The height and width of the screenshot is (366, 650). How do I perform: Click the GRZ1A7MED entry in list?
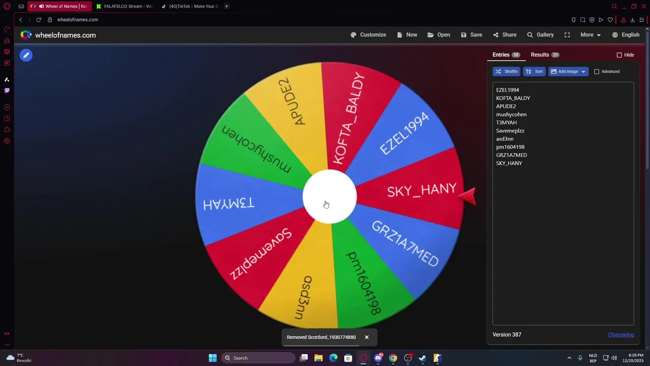511,155
